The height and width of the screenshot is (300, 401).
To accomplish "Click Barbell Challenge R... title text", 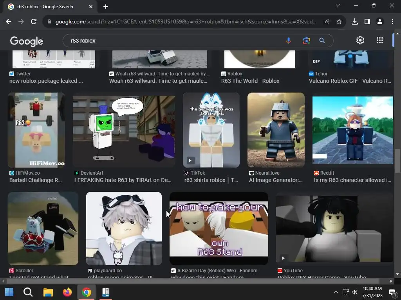I will (36, 180).
